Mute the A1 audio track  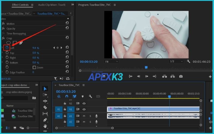84,116
